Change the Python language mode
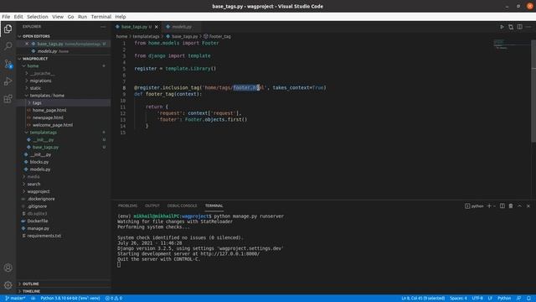The width and height of the screenshot is (536, 302). 504,299
